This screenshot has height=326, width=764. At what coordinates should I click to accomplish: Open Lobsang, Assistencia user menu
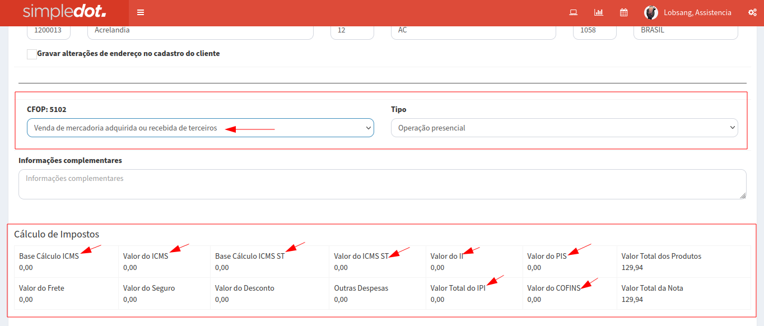click(x=697, y=12)
